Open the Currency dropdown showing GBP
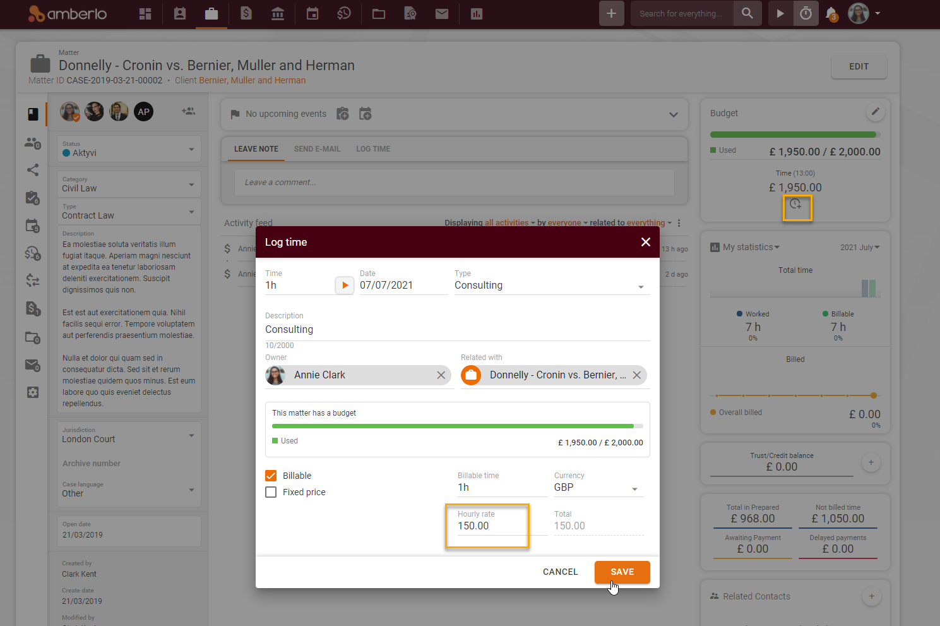The width and height of the screenshot is (940, 626). (x=597, y=488)
